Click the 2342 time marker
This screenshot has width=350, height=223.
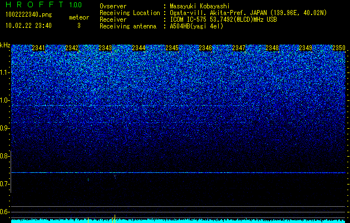(x=72, y=48)
